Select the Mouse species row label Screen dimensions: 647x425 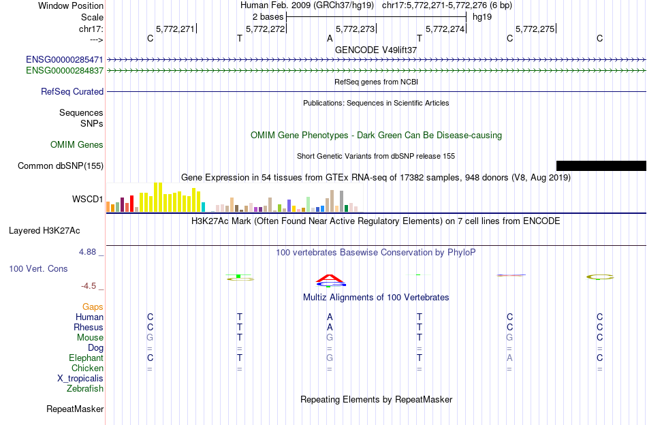(91, 338)
